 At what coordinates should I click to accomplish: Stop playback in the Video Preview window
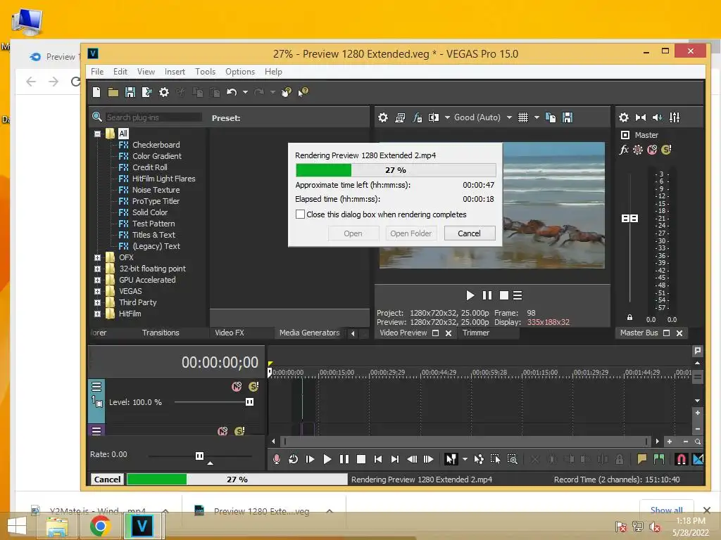pos(504,295)
